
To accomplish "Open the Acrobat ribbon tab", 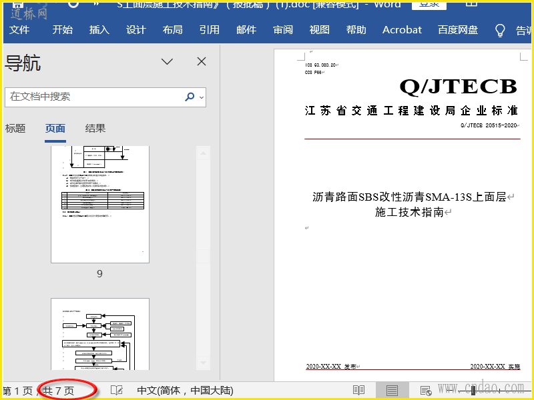I will 402,30.
